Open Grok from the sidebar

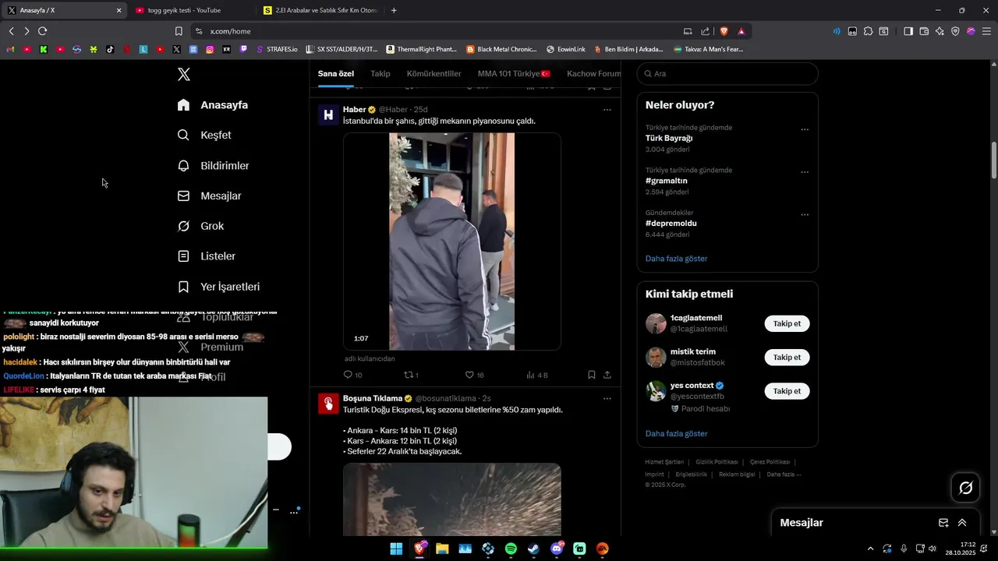coord(201,226)
